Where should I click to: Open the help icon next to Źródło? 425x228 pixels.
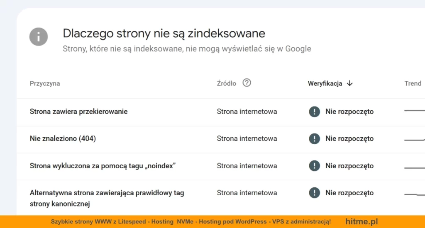247,83
